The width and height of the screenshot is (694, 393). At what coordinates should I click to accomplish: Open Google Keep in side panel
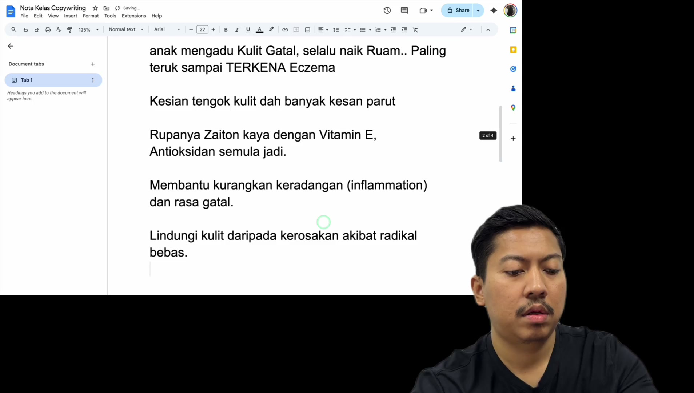coord(513,49)
